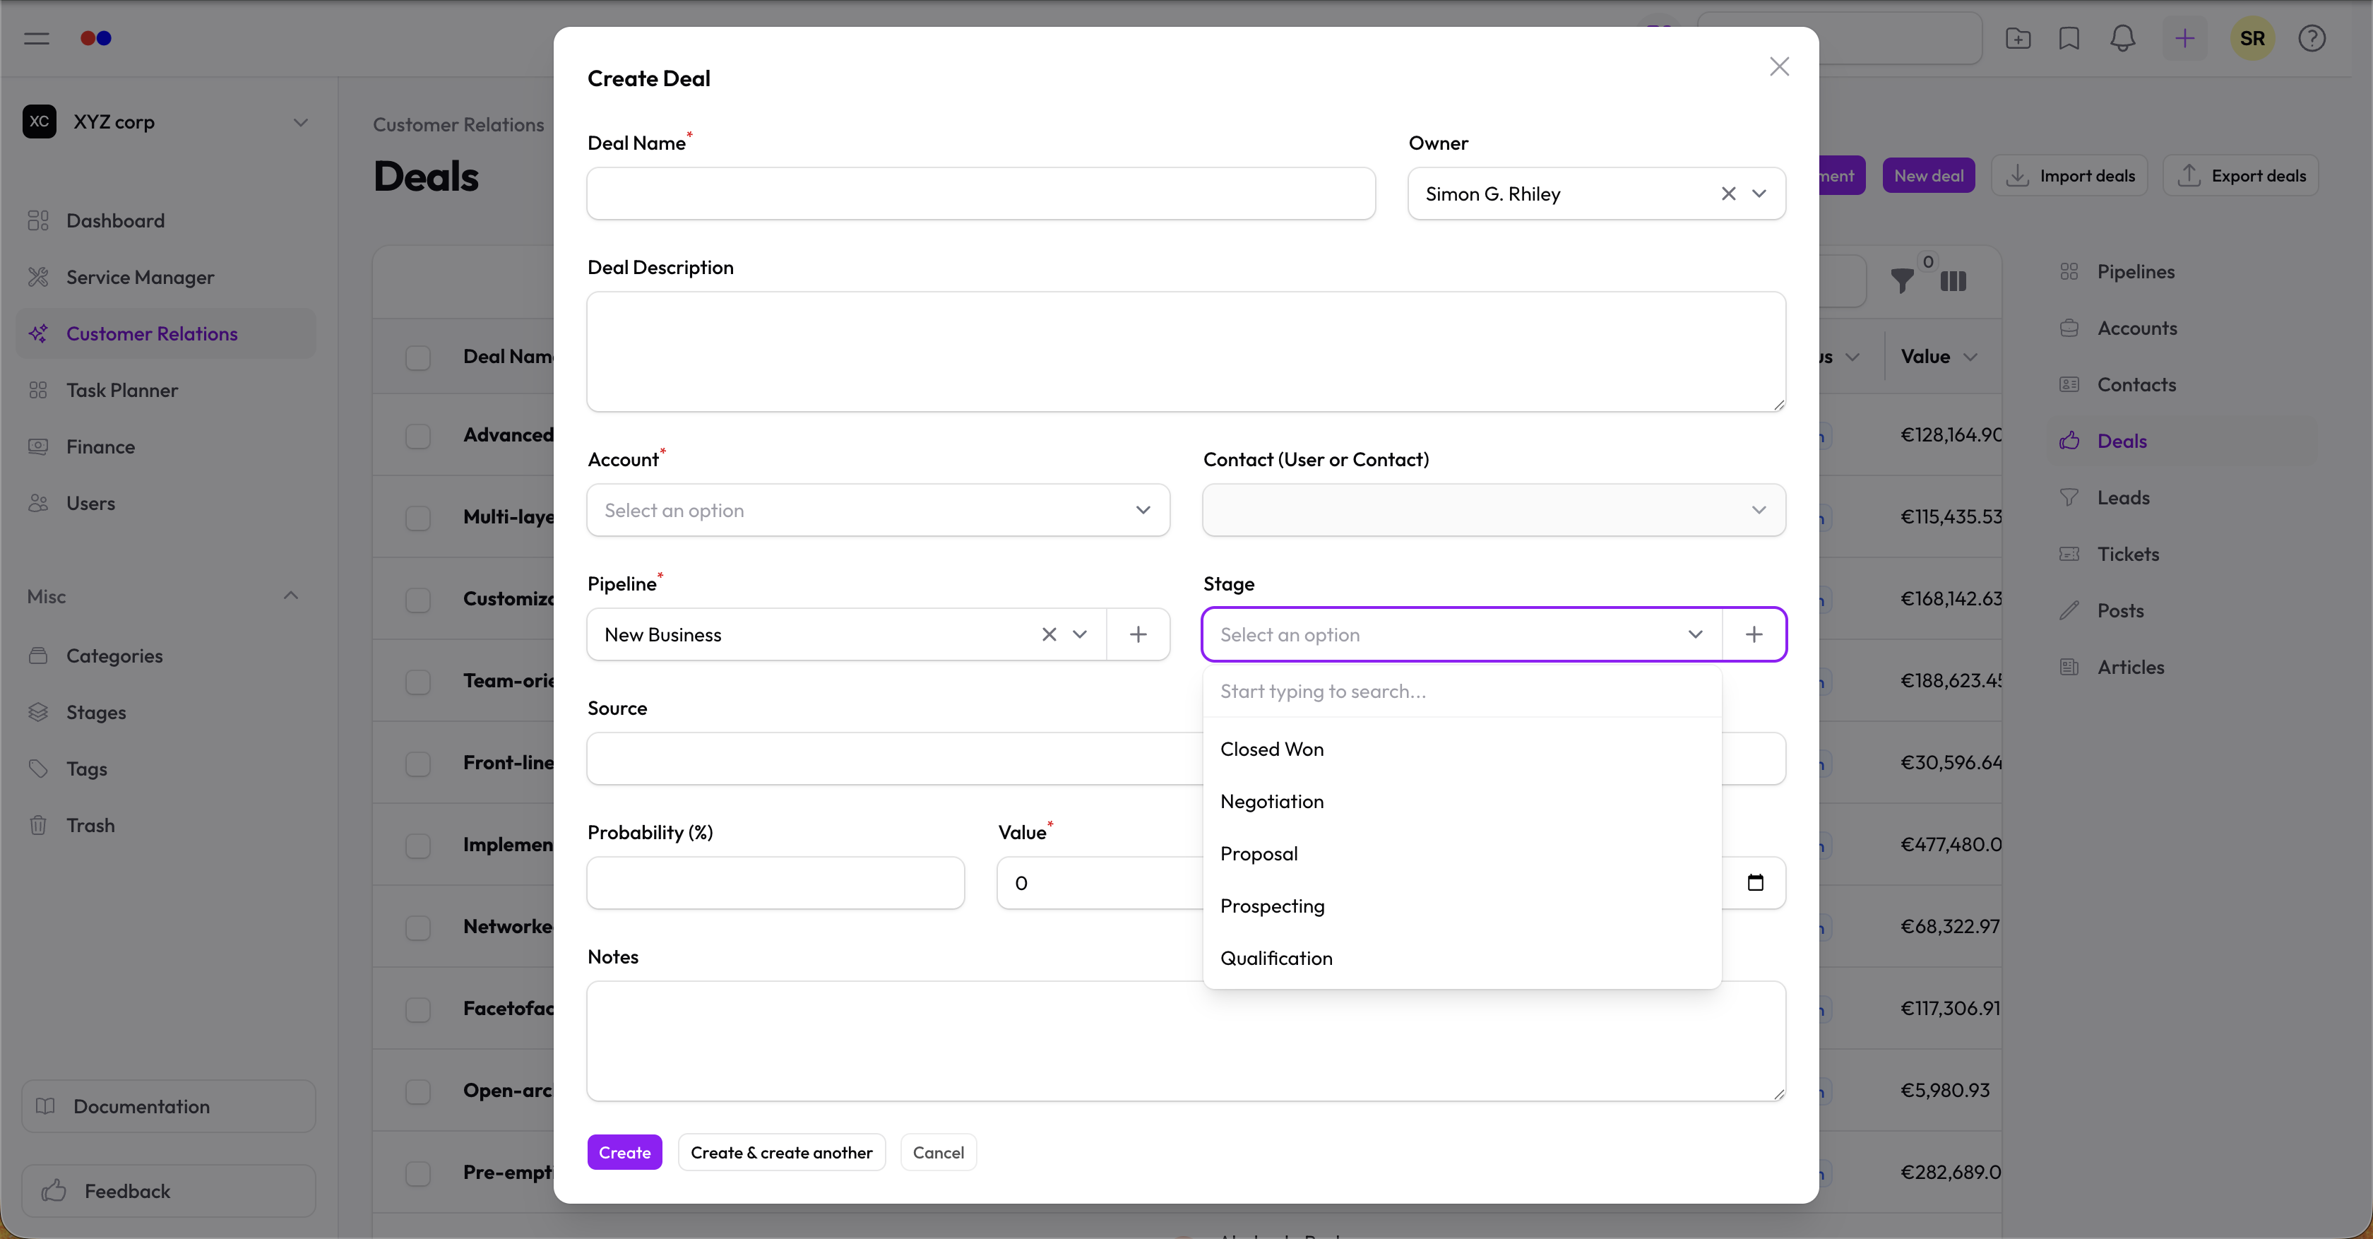Screen dimensions: 2373x1239
Task: Choose Prospecting from the stage list
Action: coord(1462,906)
